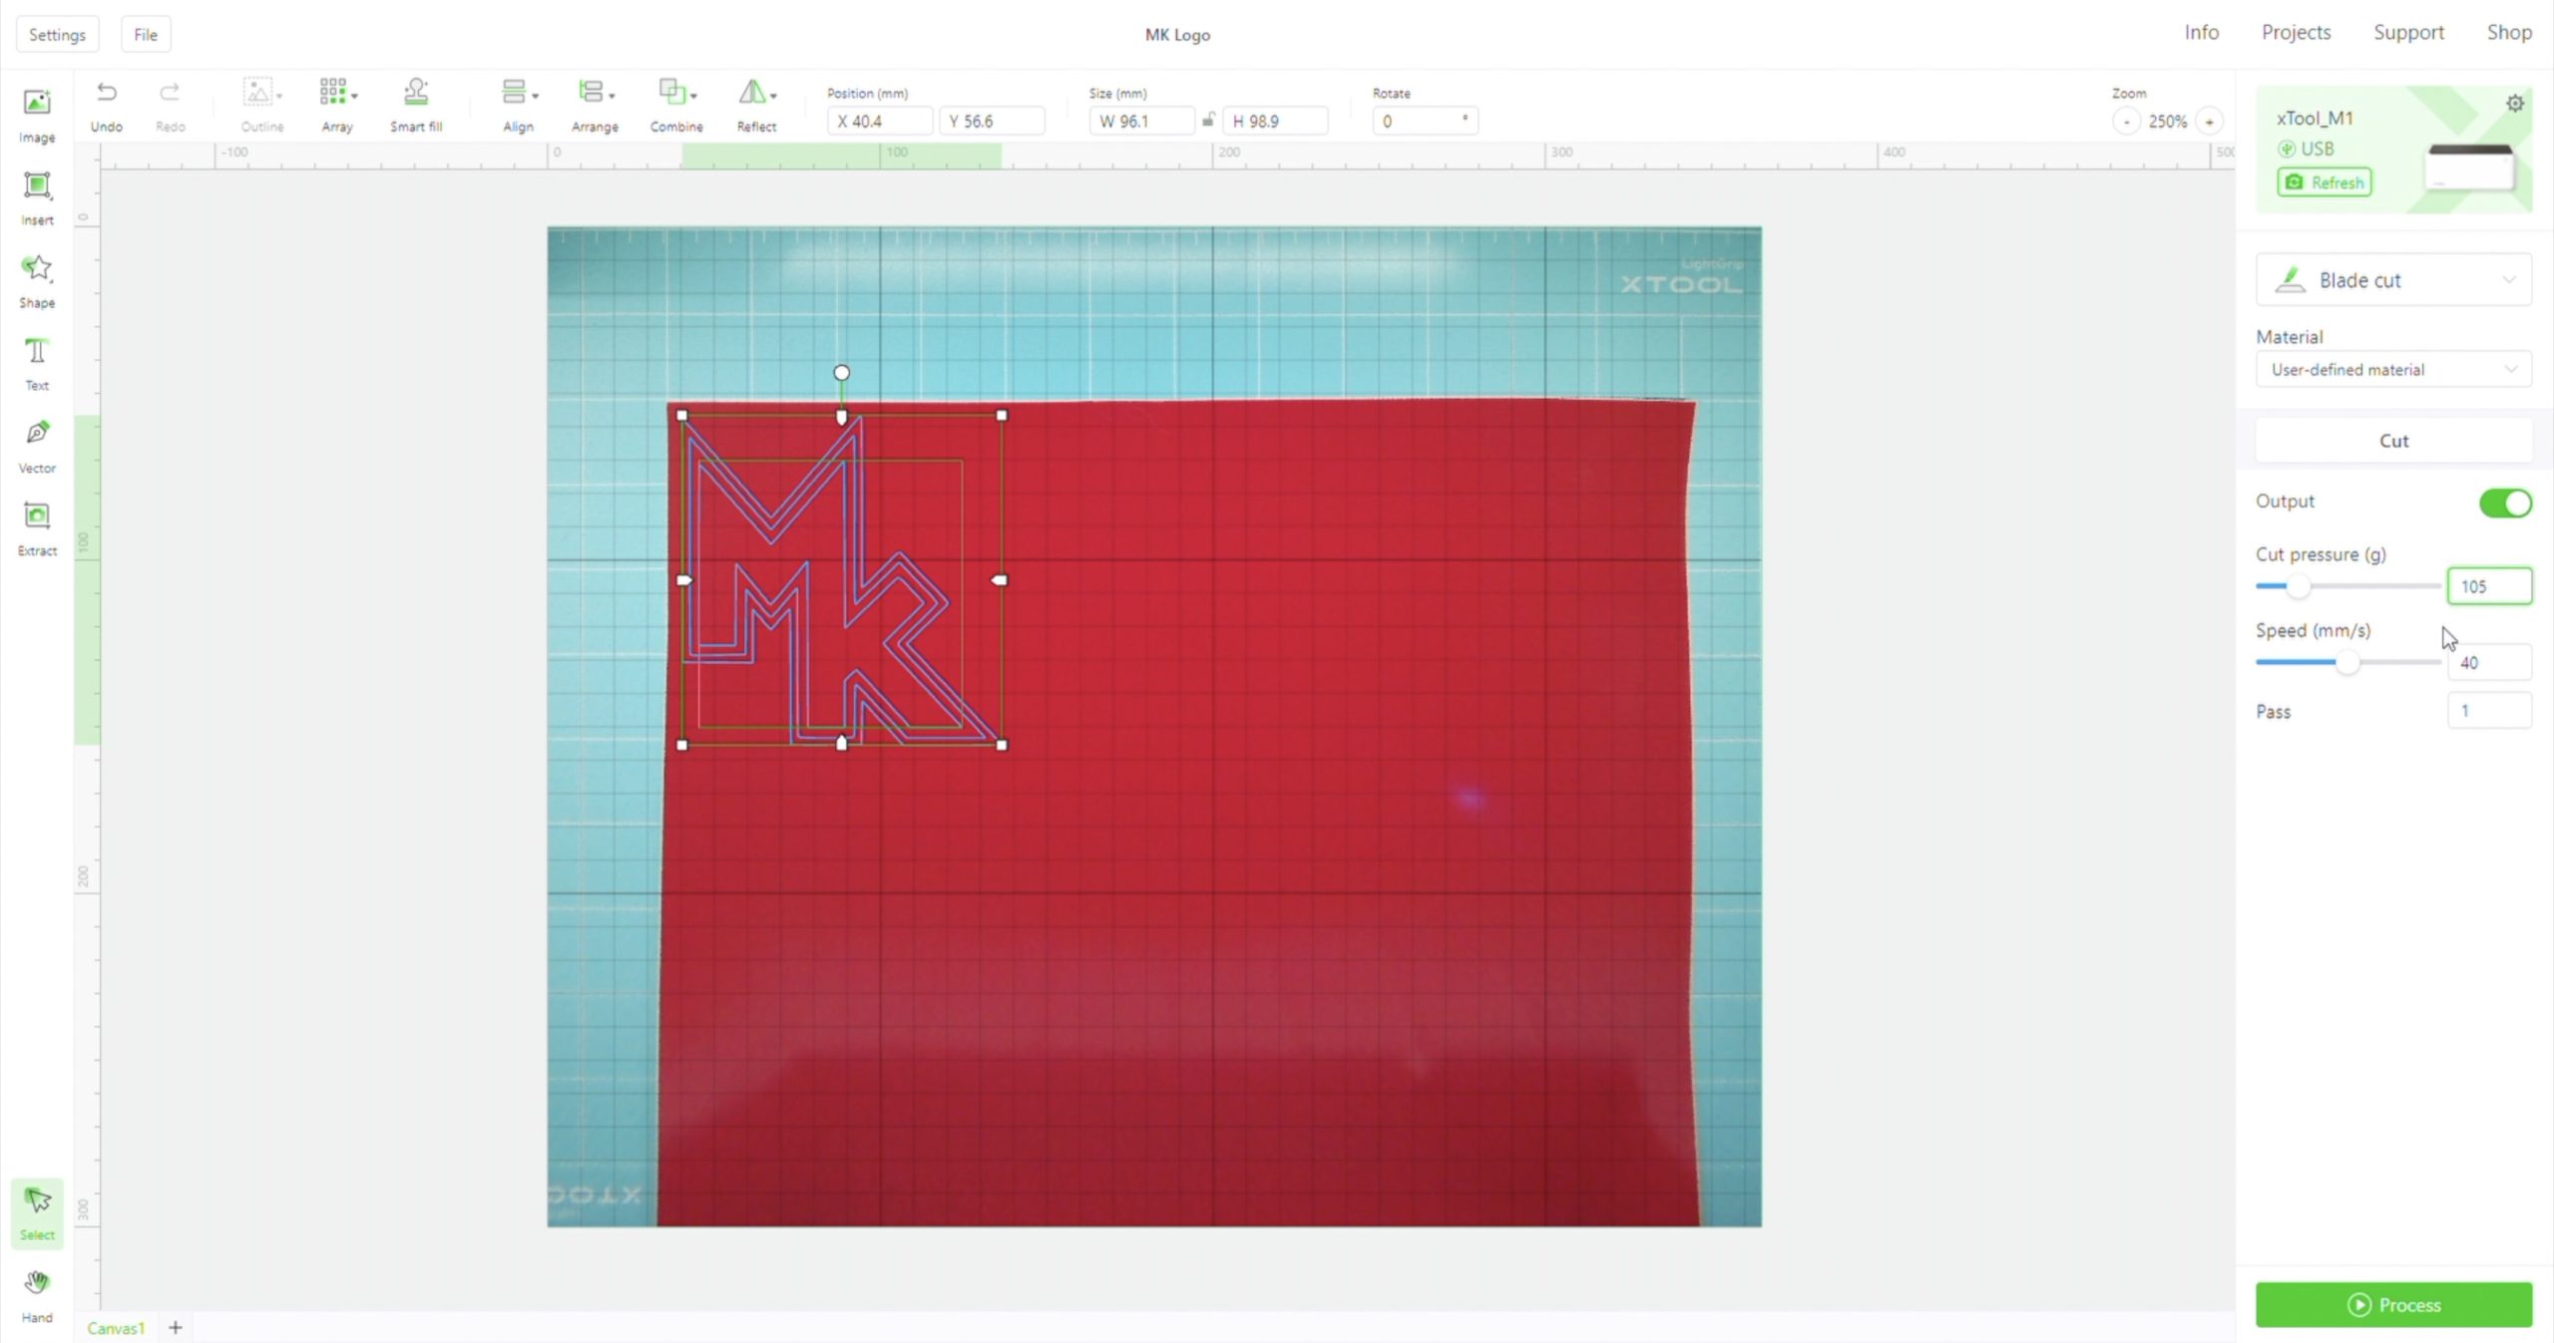Open the File menu

(146, 34)
